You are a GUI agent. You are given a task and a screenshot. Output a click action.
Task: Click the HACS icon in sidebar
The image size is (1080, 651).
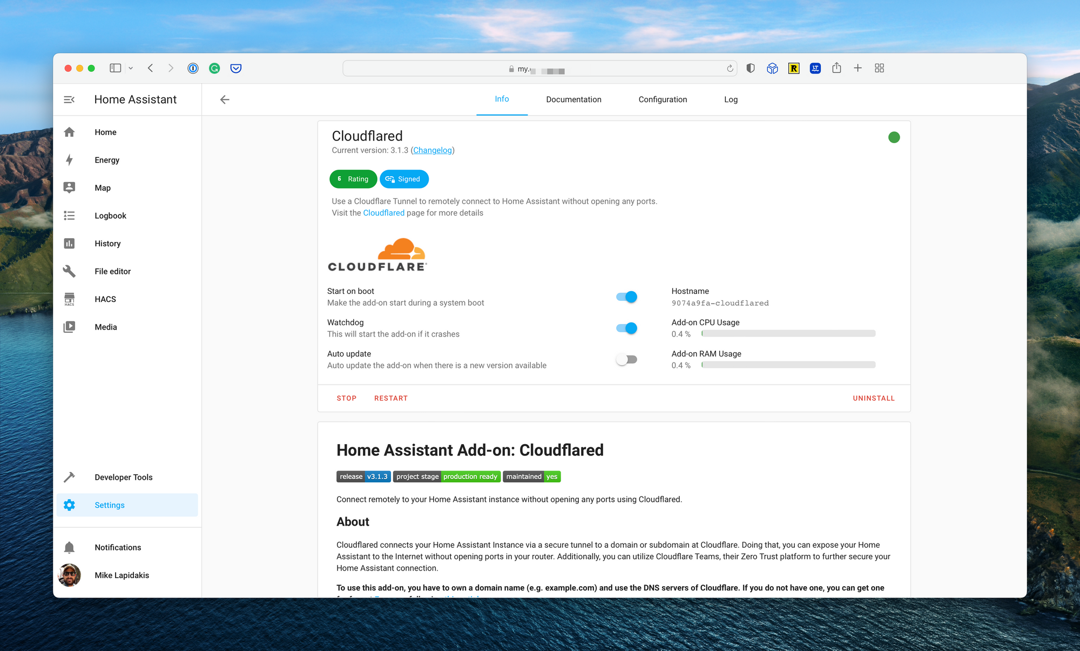(x=70, y=299)
